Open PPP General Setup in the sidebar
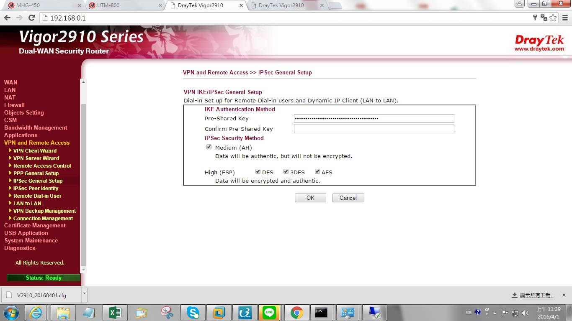 click(36, 173)
